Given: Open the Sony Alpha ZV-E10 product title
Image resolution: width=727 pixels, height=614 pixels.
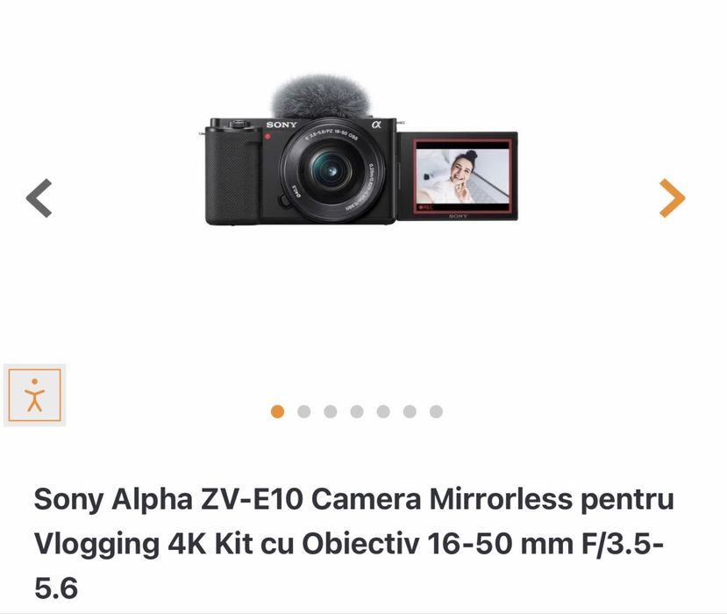Looking at the screenshot, I should point(353,543).
